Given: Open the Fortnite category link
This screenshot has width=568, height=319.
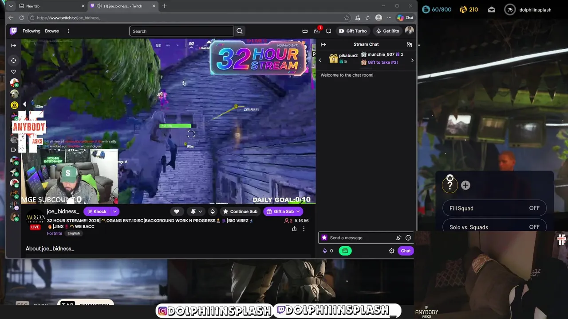Looking at the screenshot, I should 55,233.
